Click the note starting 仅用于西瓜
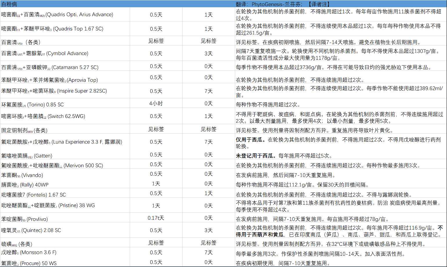 pos(341,142)
